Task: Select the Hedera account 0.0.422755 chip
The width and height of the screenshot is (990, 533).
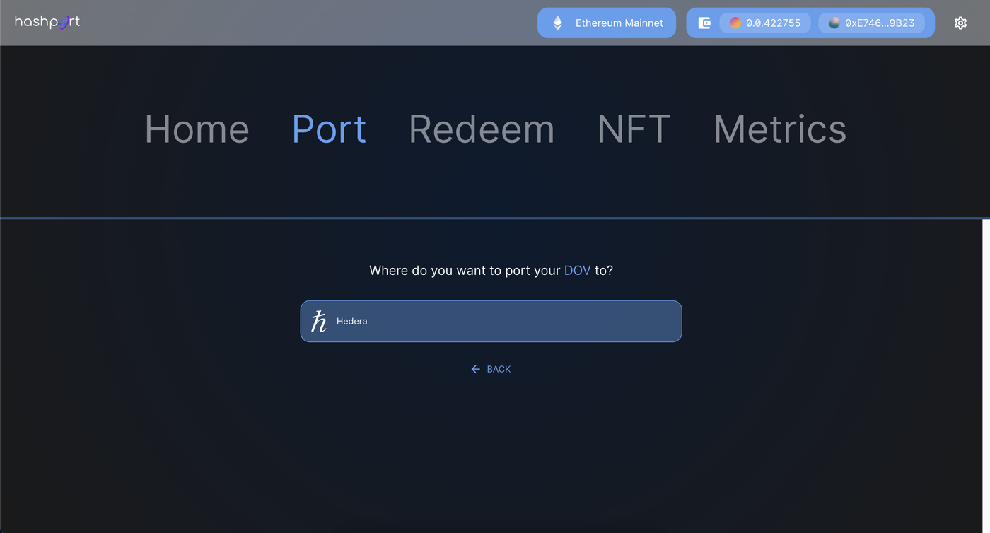Action: (x=765, y=23)
